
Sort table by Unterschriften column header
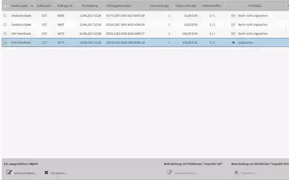[212, 6]
